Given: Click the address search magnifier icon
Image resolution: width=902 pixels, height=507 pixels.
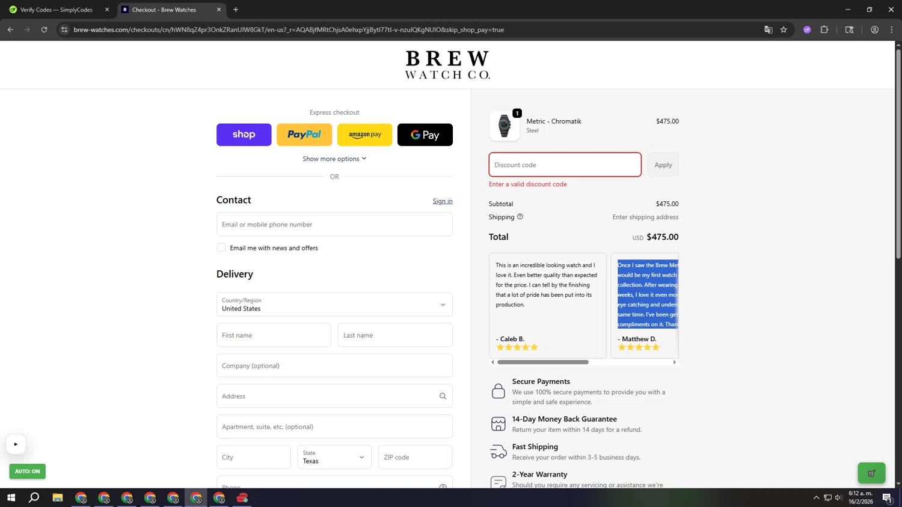Looking at the screenshot, I should coord(443,396).
